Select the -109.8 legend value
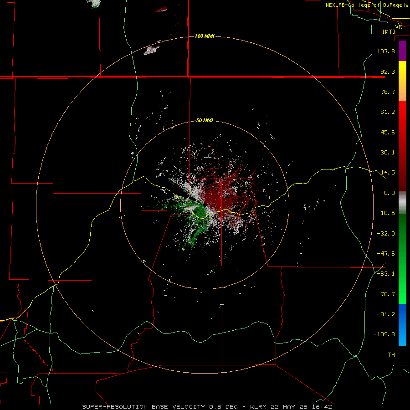 click(384, 334)
